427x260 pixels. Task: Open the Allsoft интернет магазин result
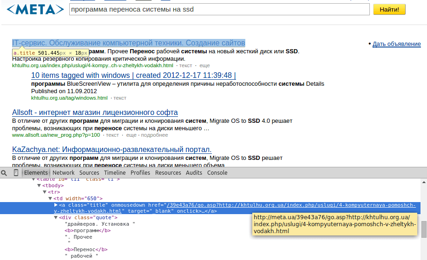point(95,113)
